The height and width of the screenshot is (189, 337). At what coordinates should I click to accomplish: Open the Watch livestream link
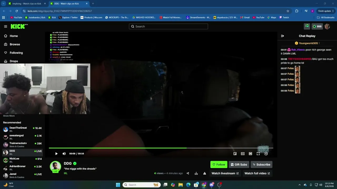coord(225,173)
